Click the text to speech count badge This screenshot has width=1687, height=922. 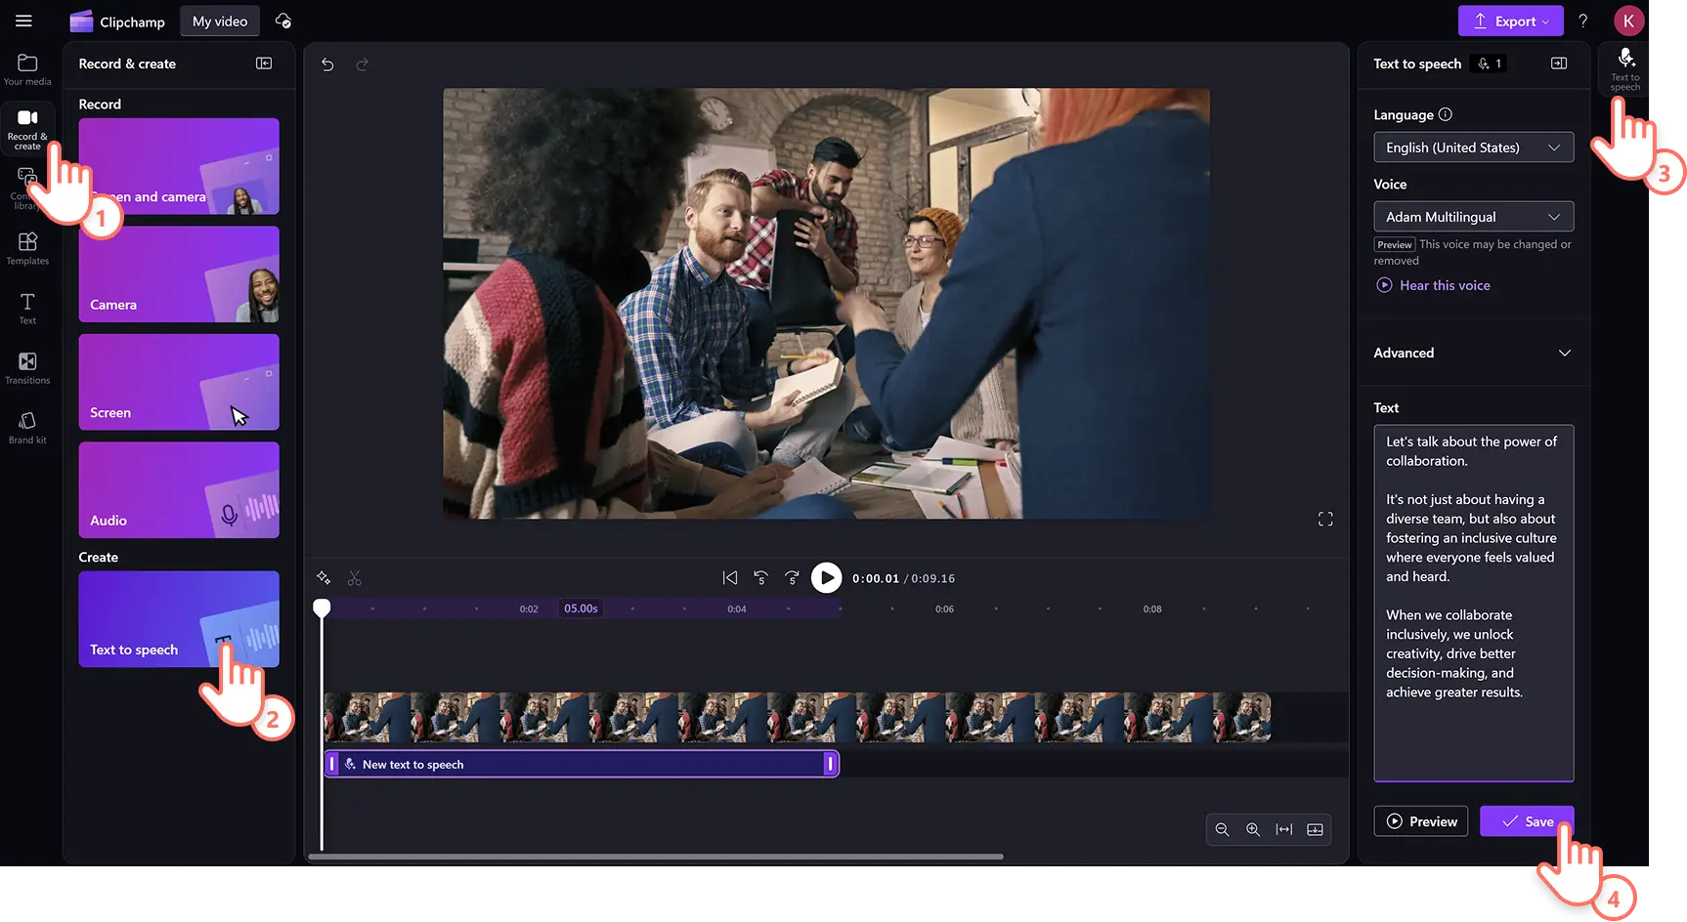1490,63
